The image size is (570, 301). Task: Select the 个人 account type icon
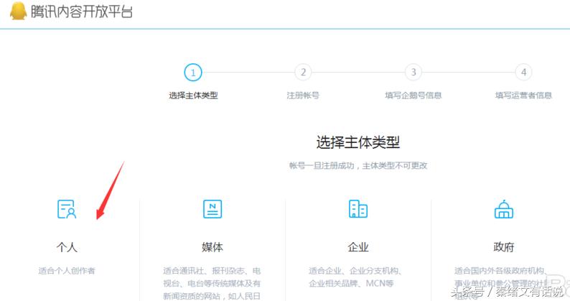tap(67, 209)
